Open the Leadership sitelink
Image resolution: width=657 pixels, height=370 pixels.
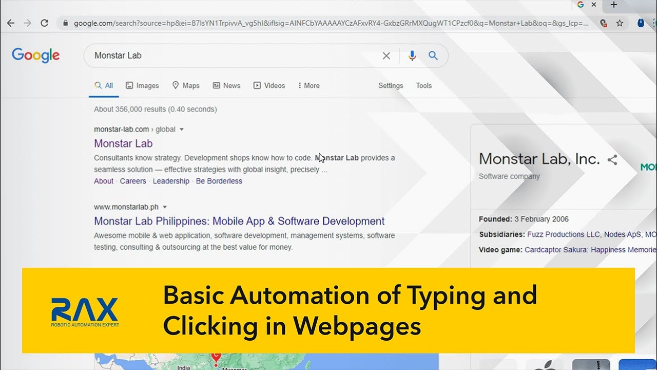tap(171, 181)
